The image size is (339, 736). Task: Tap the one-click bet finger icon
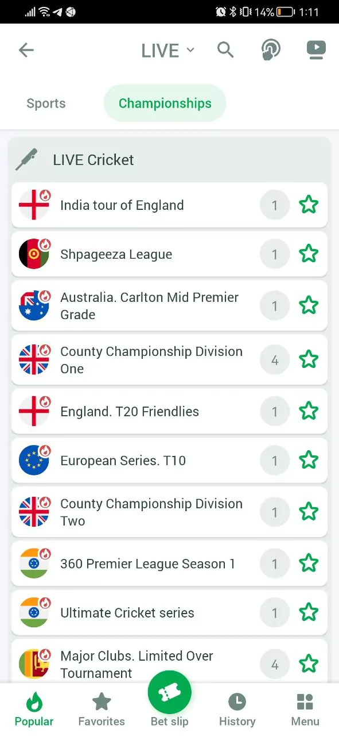point(270,50)
